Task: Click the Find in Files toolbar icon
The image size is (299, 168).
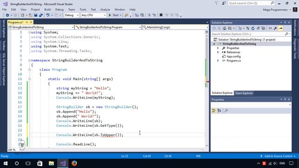Action: 126,15
